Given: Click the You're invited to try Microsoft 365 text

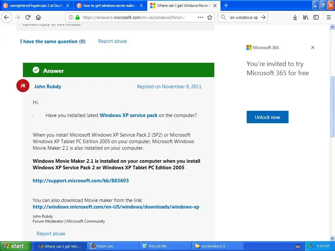Looking at the screenshot, I should (x=278, y=68).
